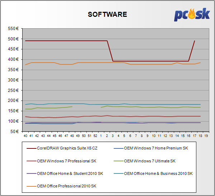This screenshot has height=196, width=215.
Task: Click the 300 € y-axis label
Action: pos(13,80)
